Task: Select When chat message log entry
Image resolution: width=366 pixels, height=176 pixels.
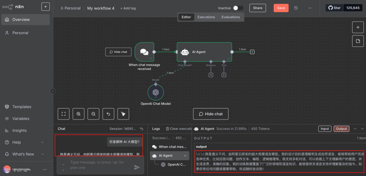Action: click(x=169, y=147)
